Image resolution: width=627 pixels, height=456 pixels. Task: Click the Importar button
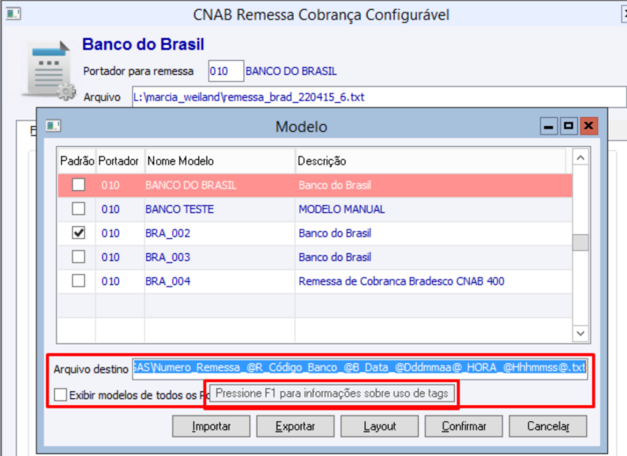[x=211, y=426]
